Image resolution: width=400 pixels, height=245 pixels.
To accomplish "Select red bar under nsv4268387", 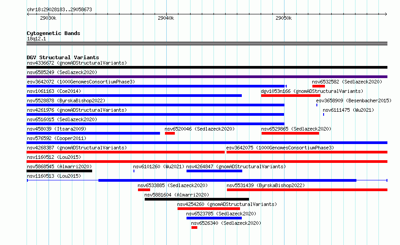I will tap(125, 152).
